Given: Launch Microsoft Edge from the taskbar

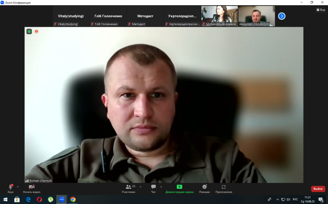Looking at the screenshot, I should (28, 199).
